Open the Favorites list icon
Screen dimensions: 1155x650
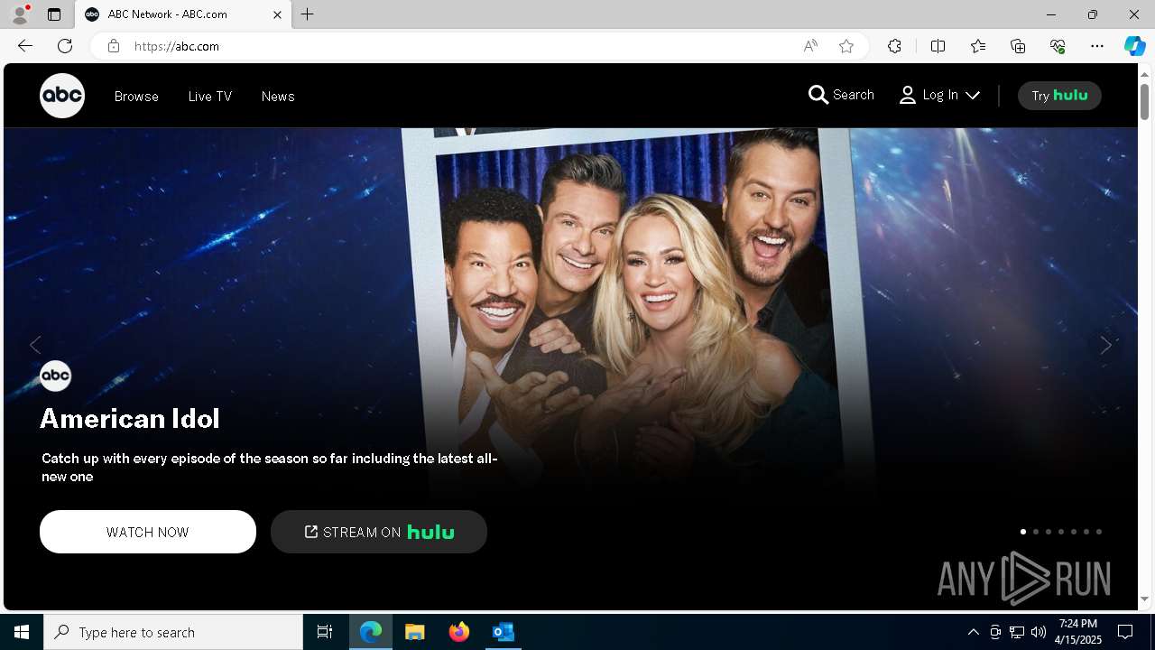978,46
